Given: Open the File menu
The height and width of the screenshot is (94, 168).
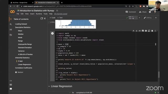Looking at the screenshot, I should pos(18,14).
